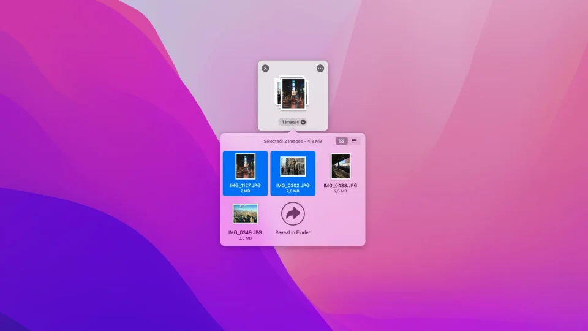Switch to grid view layout
This screenshot has height=331, width=588.
point(341,141)
